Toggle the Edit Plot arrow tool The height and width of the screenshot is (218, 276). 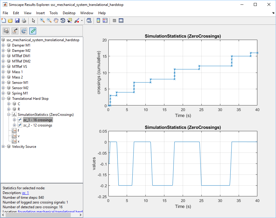pyautogui.click(x=33, y=20)
